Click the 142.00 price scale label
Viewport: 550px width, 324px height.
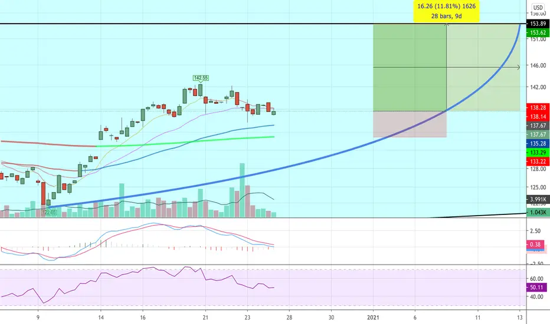tap(538, 87)
